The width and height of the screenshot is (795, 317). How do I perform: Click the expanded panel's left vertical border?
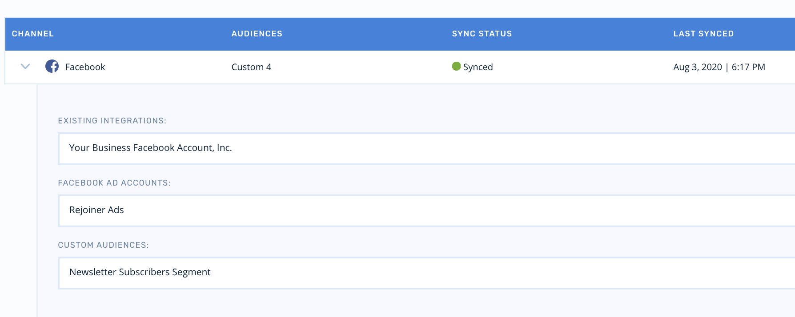click(x=37, y=200)
